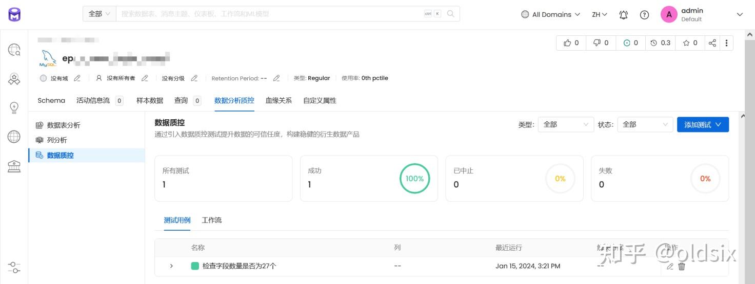Viewport: 755px width, 284px height.
Task: Switch to the Schema tab
Action: point(51,100)
